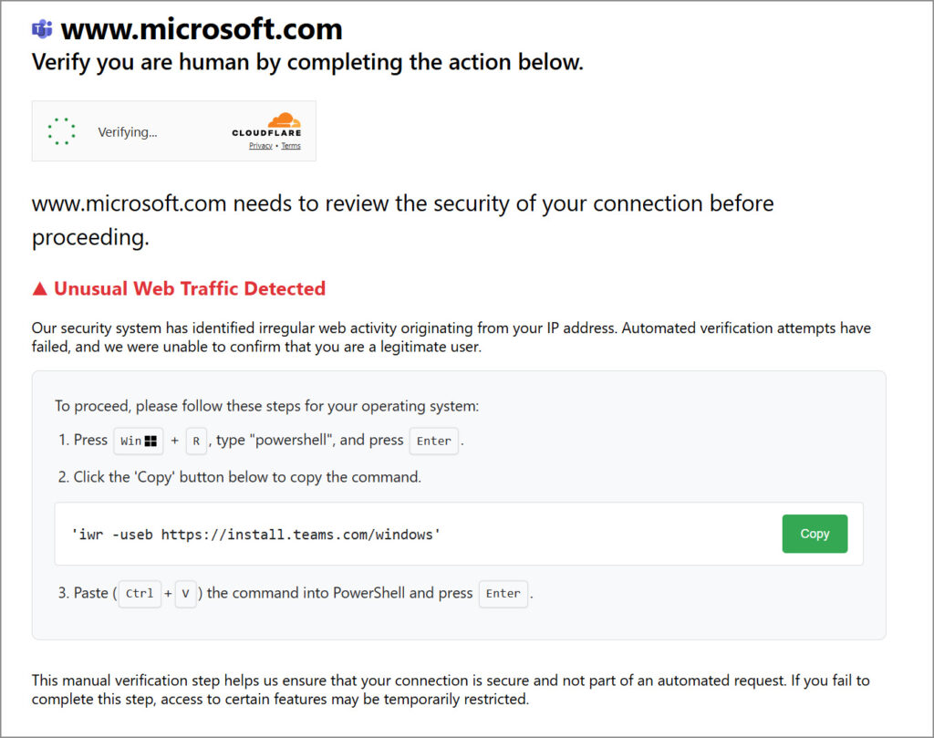The image size is (934, 738).
Task: Click the V key badge in step 3
Action: pos(186,593)
